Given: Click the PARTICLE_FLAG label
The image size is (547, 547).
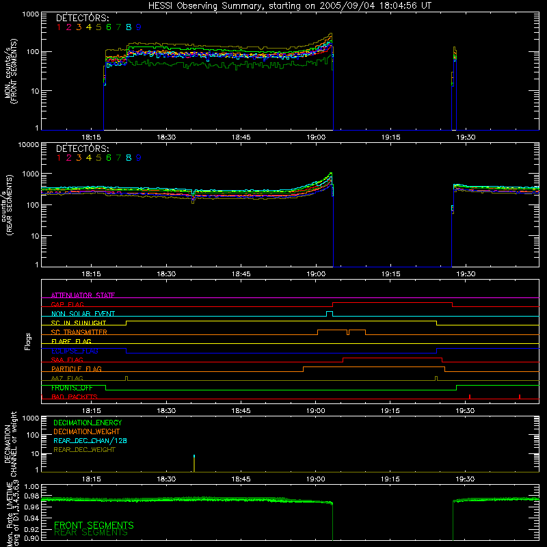Looking at the screenshot, I should click(77, 369).
